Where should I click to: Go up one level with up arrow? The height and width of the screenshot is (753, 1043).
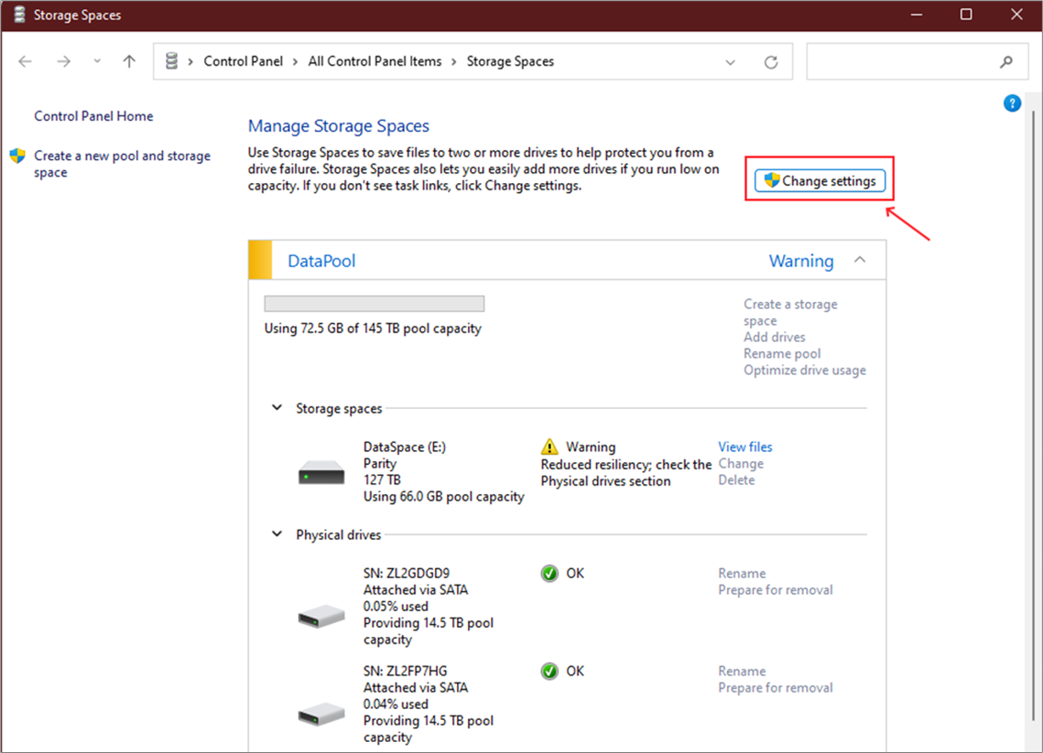pos(129,61)
